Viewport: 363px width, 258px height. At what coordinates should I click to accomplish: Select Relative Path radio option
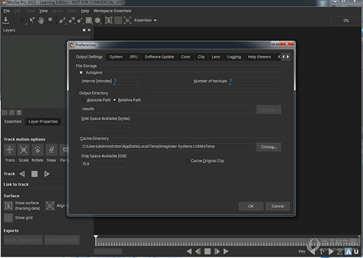(114, 100)
